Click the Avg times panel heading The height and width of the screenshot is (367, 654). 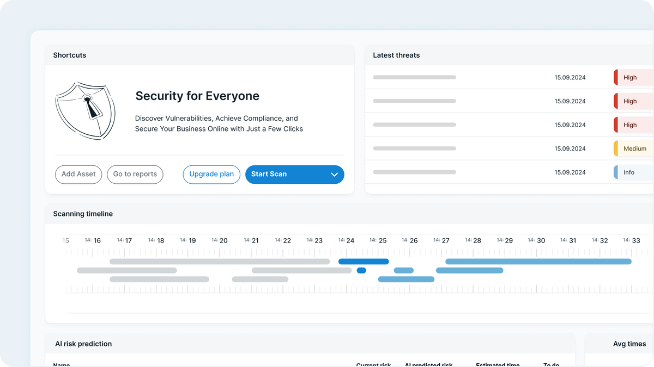tap(629, 344)
